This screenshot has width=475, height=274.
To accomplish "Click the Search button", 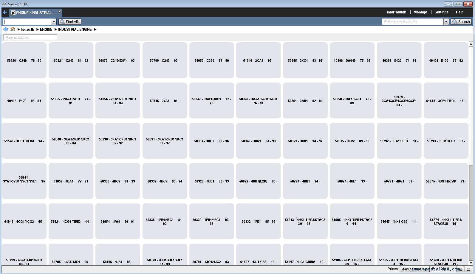I will (461, 21).
